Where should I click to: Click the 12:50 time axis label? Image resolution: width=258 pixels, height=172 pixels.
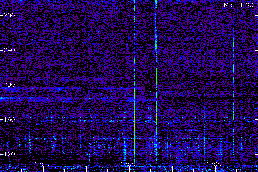click(215, 164)
